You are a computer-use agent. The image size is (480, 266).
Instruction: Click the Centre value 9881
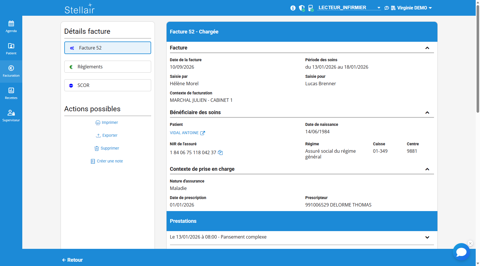point(412,151)
